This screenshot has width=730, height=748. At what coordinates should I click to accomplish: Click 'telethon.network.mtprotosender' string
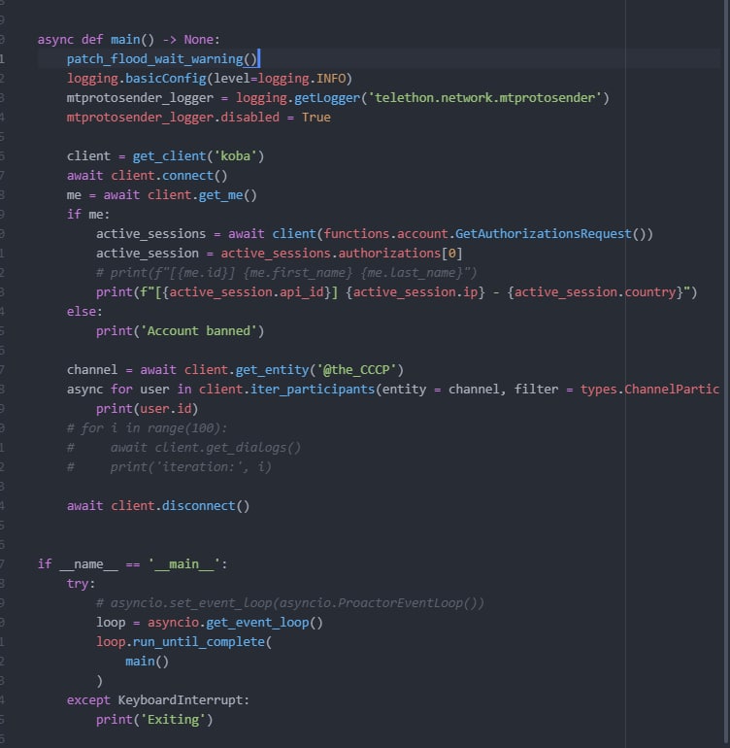click(x=485, y=98)
